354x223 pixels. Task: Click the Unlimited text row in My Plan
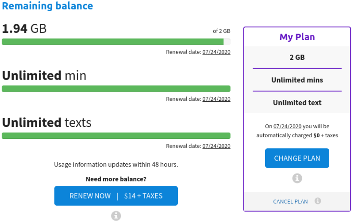(297, 103)
